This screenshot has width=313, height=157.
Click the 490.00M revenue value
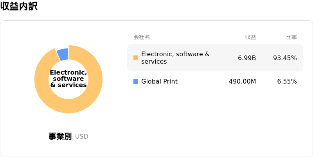(242, 82)
